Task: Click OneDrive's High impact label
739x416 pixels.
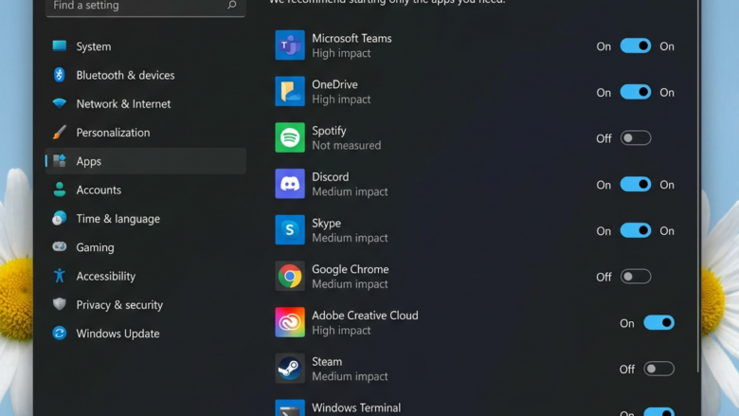Action: (x=341, y=99)
